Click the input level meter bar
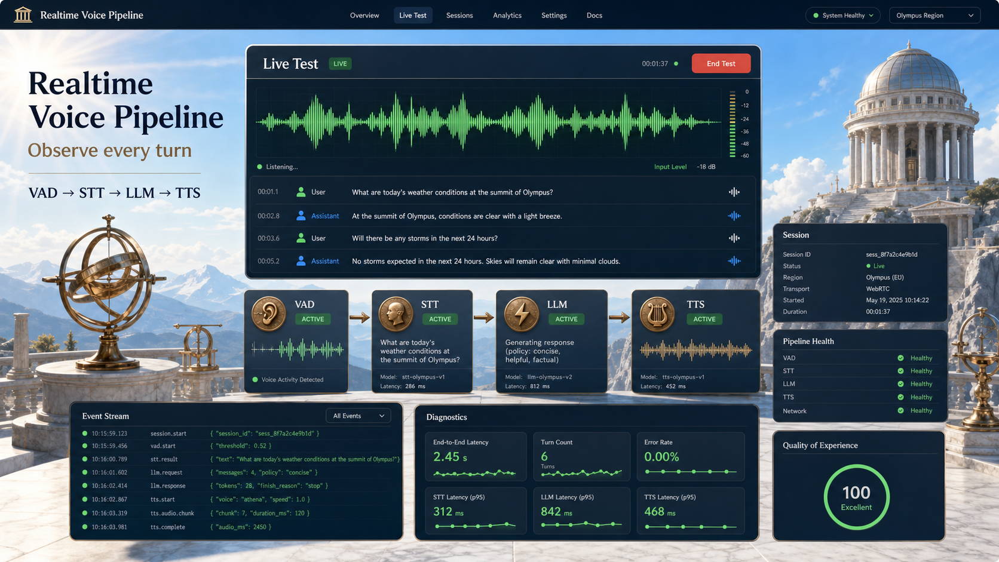Screen dimensions: 999x562 pos(733,124)
